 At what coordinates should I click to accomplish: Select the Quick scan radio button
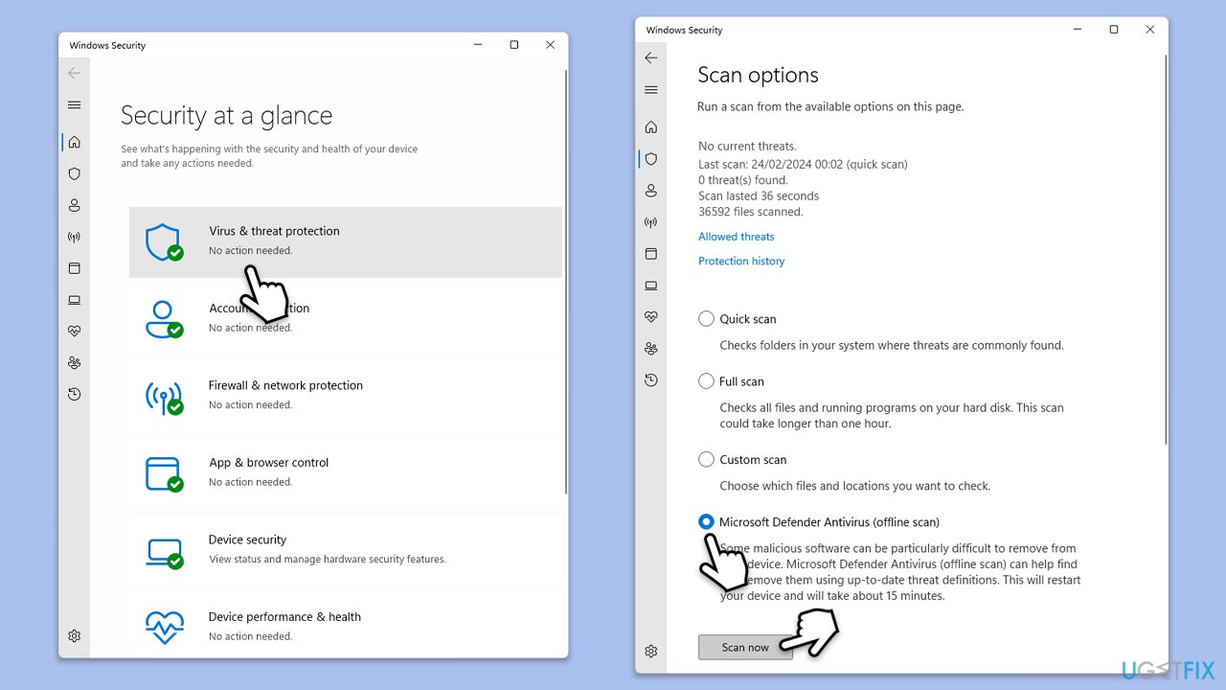tap(706, 319)
